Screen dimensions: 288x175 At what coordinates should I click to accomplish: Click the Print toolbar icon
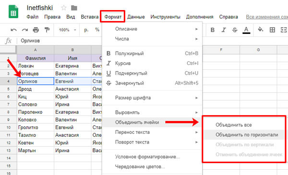36,30
